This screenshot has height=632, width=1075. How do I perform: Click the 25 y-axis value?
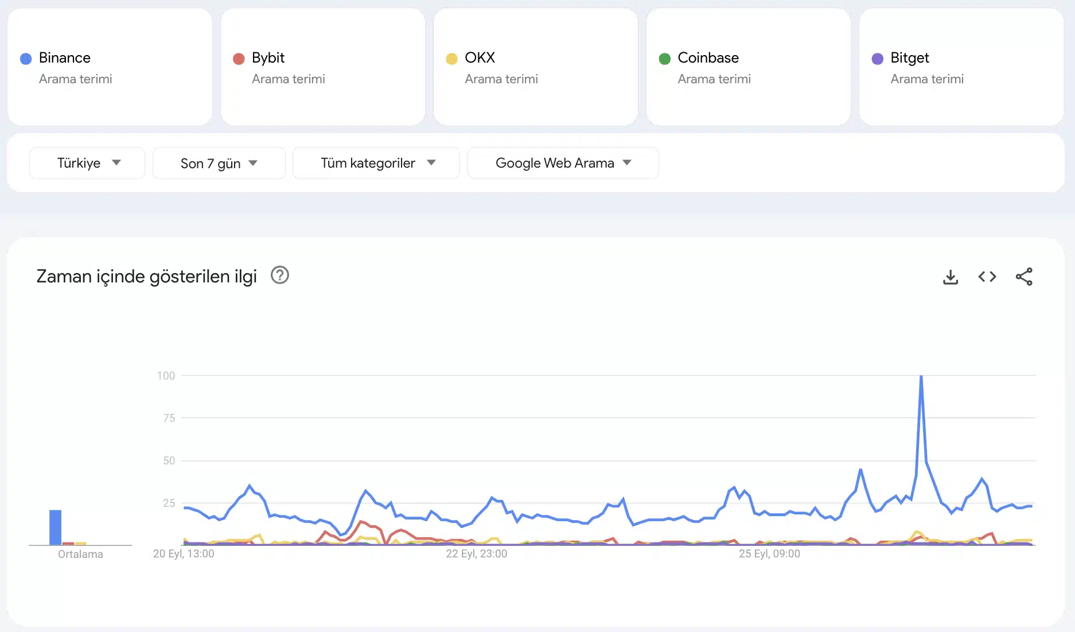click(x=169, y=503)
